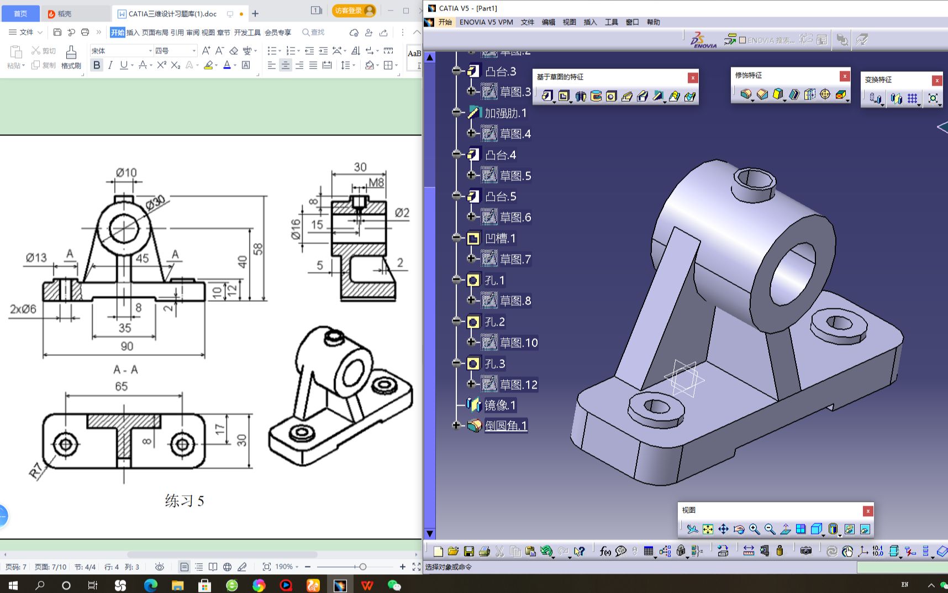Open the 开发工具 tab in WPS
The width and height of the screenshot is (948, 593).
pyautogui.click(x=247, y=32)
